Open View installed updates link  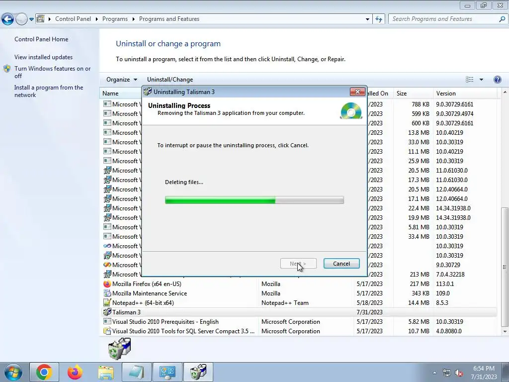coord(44,57)
